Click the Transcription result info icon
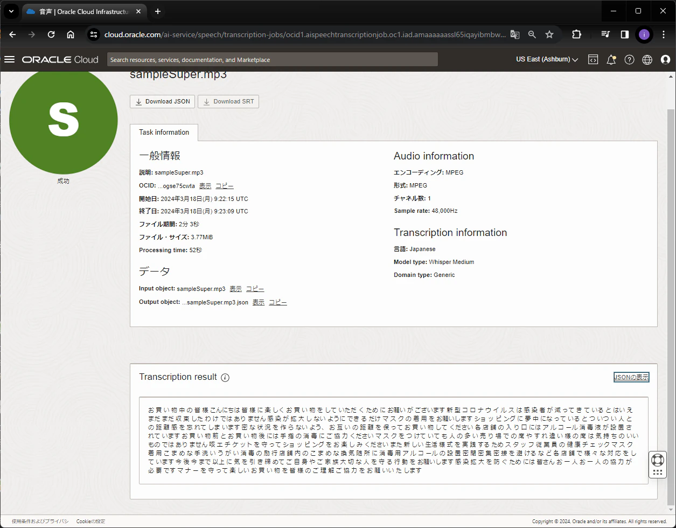Screen dimensions: 676x528 click(225, 378)
